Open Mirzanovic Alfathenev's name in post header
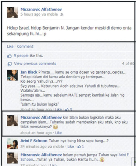The width and height of the screenshot is (136, 166). [x=41, y=9]
